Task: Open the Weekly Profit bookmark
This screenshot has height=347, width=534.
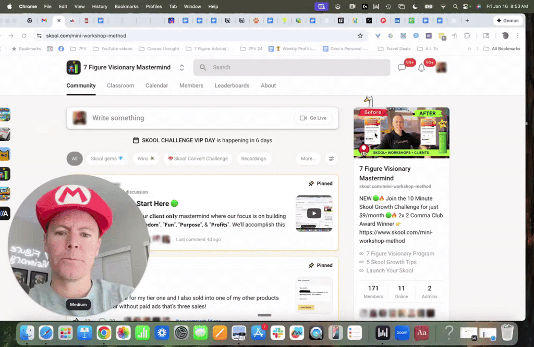Action: [x=293, y=48]
